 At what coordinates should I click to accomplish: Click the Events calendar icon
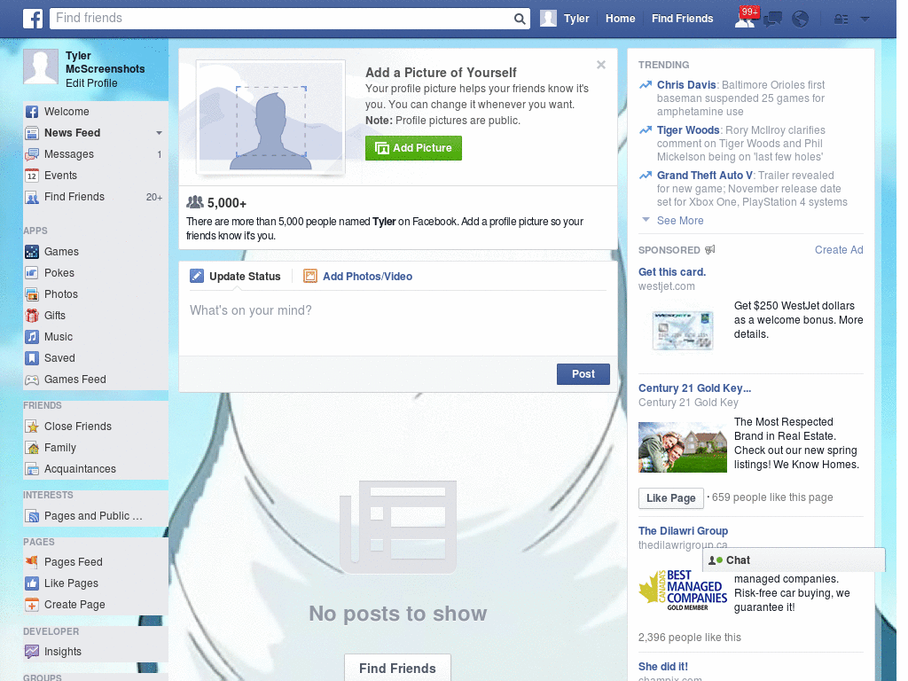tap(32, 176)
